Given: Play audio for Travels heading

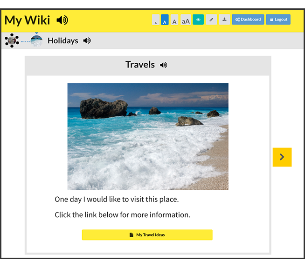Looking at the screenshot, I should [164, 65].
